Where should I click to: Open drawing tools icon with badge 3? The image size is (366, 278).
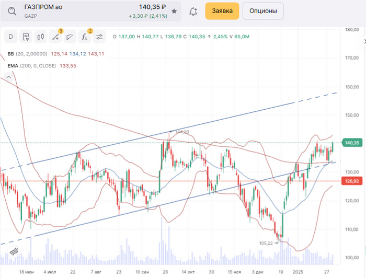55,37
